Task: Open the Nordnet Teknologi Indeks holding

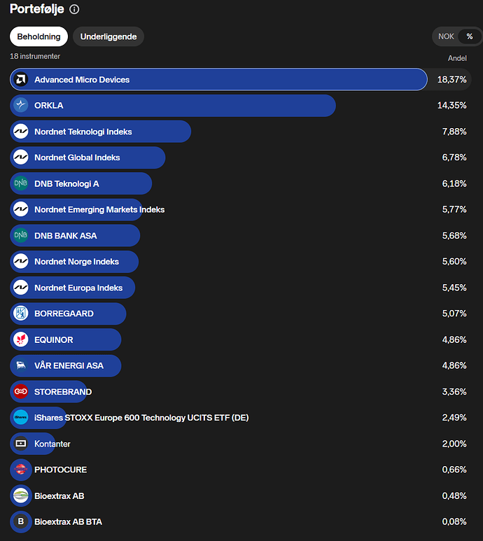Action: pyautogui.click(x=83, y=132)
